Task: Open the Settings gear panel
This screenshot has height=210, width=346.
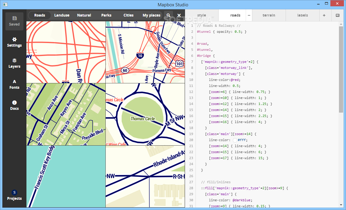Action: coord(14,42)
